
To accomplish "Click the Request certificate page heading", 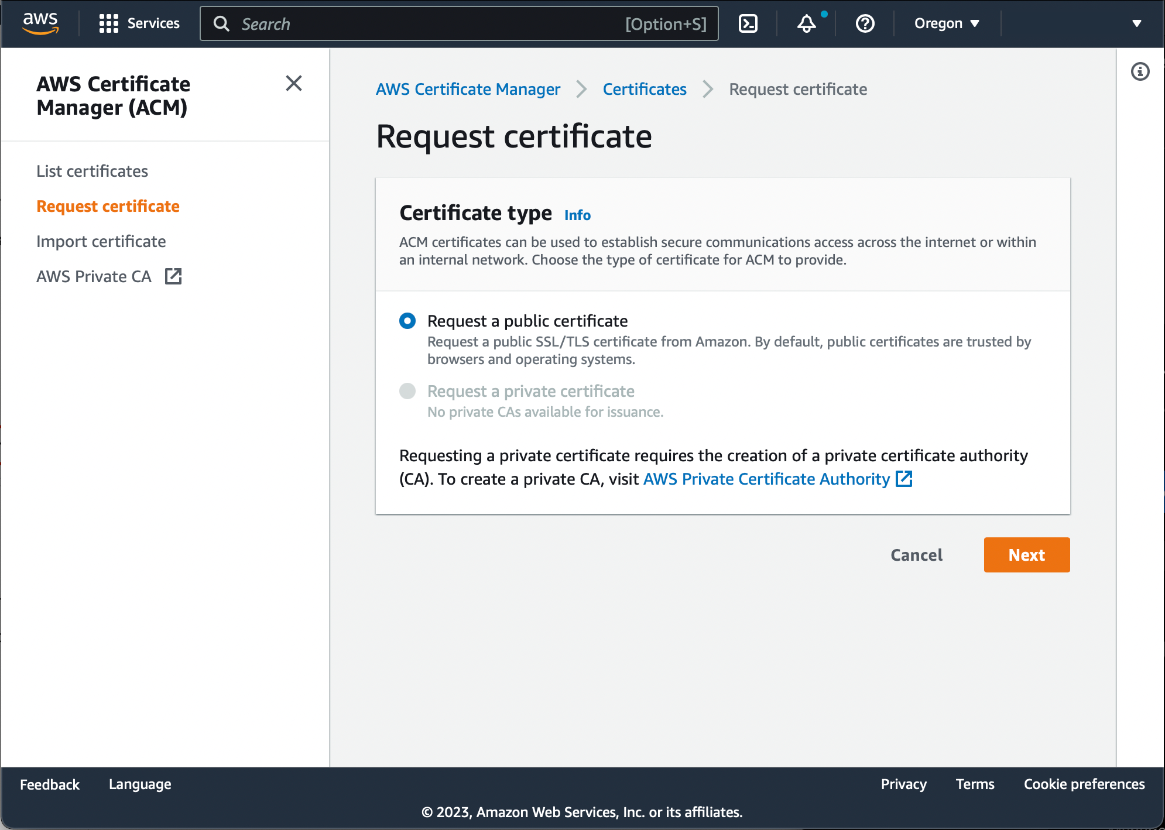I will coord(514,136).
